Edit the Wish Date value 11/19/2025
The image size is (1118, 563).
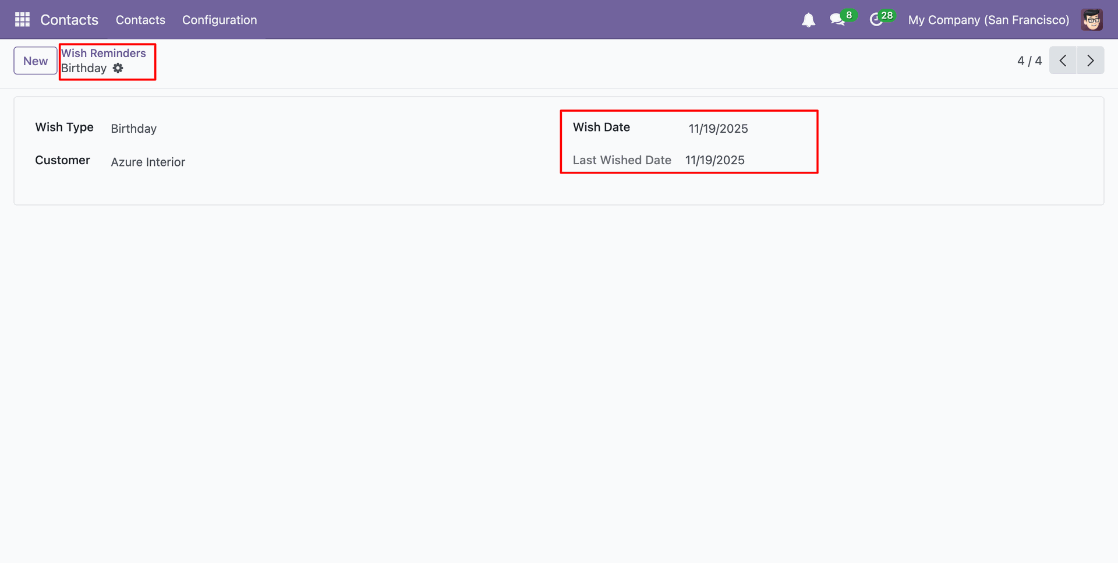(x=718, y=129)
